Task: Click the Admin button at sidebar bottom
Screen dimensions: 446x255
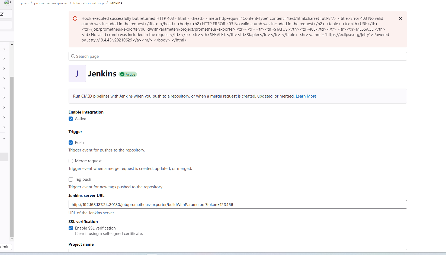Action: coord(5,247)
